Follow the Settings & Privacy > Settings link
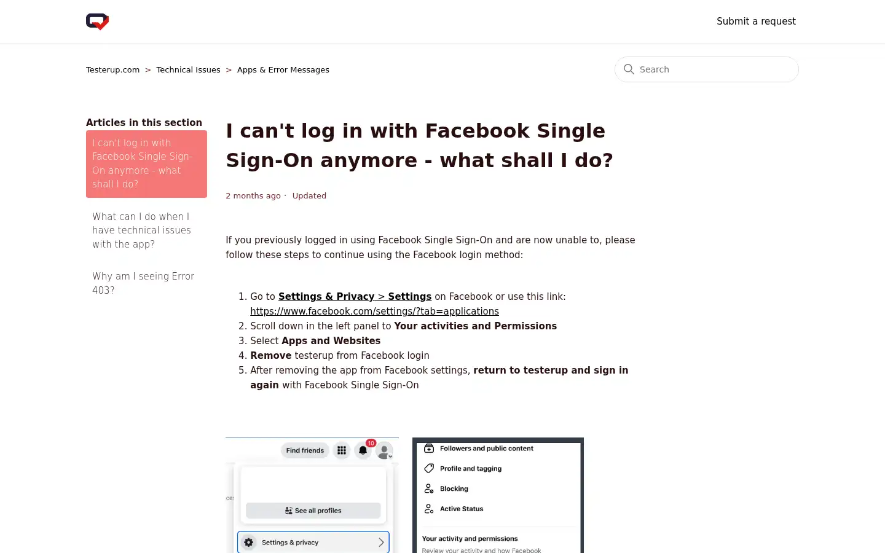This screenshot has width=885, height=553. pos(355,297)
